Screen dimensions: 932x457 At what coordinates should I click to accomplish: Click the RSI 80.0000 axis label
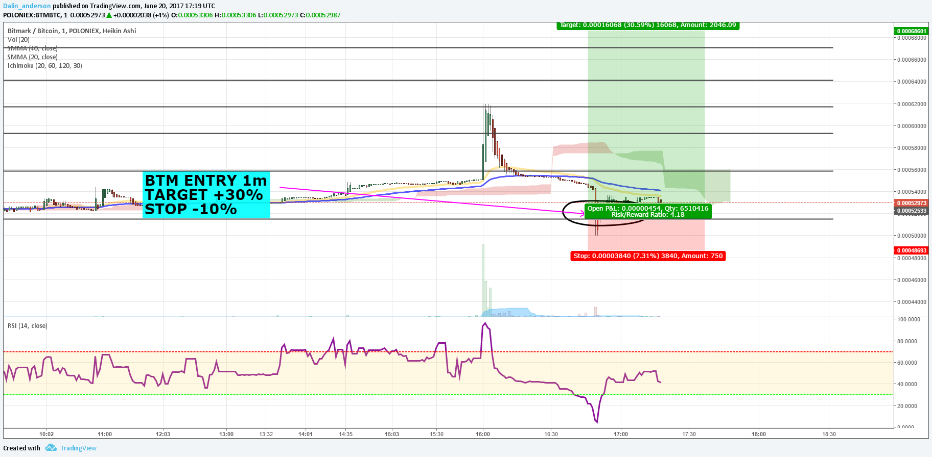pyautogui.click(x=907, y=341)
